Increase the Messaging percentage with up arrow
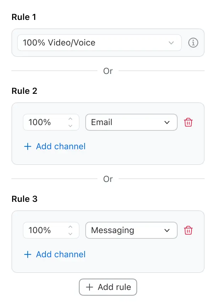The width and height of the screenshot is (216, 307). pos(70,227)
